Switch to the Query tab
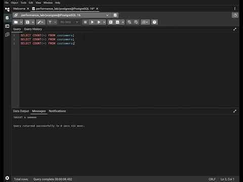This screenshot has width=243, height=182. pyautogui.click(x=17, y=29)
